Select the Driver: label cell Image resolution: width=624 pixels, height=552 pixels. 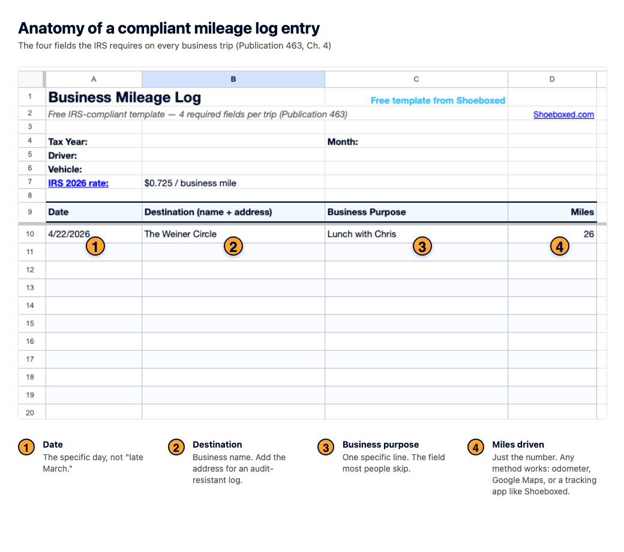coord(94,155)
